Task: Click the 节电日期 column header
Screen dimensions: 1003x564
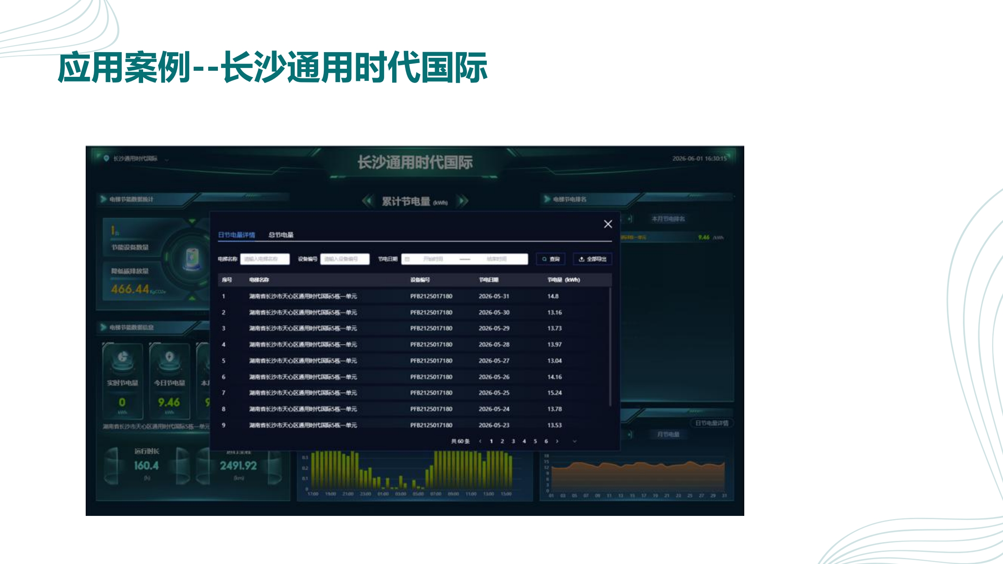Action: point(488,280)
